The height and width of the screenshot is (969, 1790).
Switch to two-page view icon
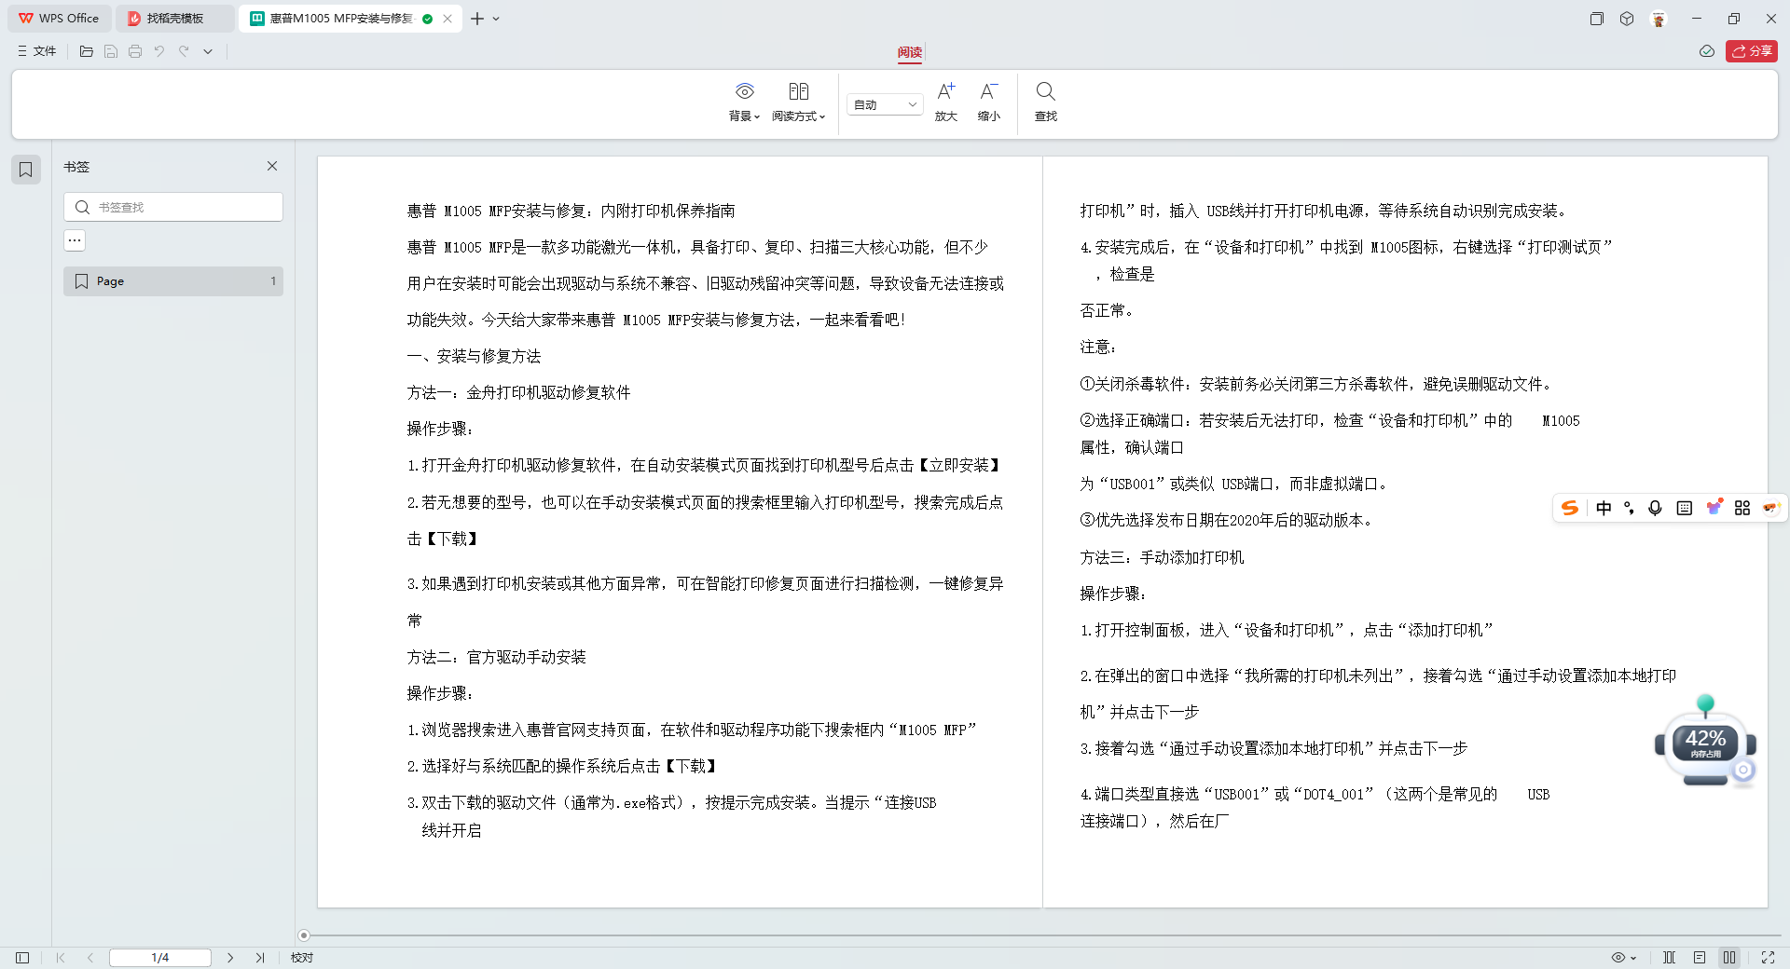tap(1729, 958)
